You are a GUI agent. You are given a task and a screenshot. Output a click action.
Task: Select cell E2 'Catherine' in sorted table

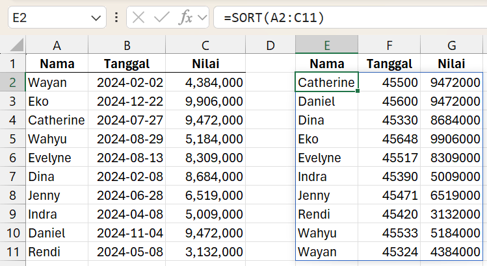(327, 82)
